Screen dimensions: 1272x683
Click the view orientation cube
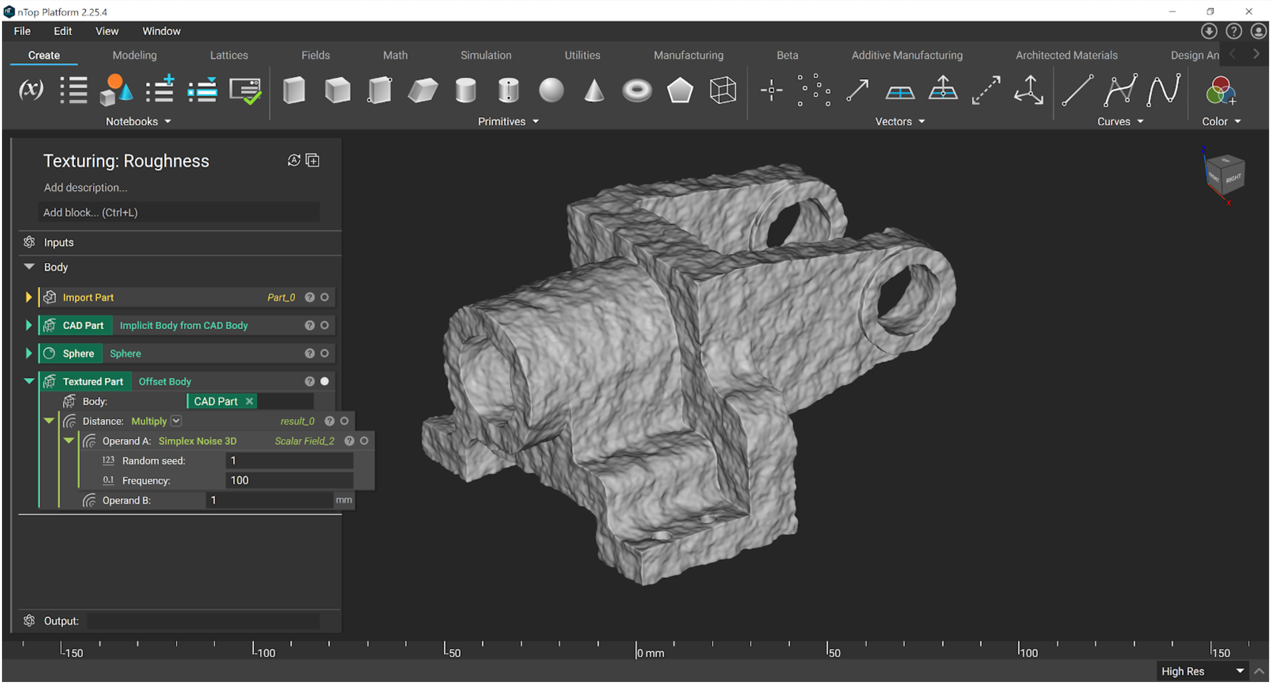pos(1224,175)
